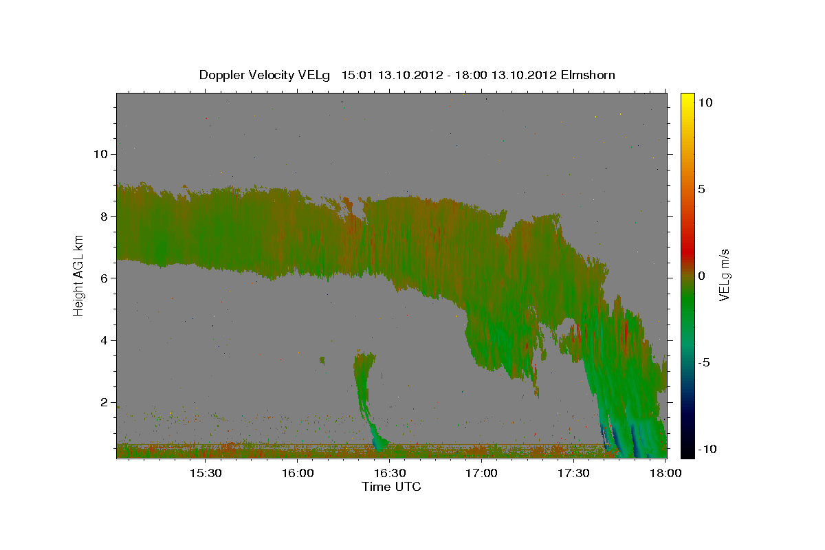Click the 15:30 time tick label
Image resolution: width=825 pixels, height=550 pixels.
point(206,474)
